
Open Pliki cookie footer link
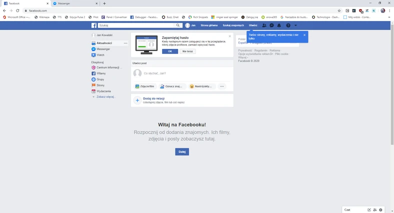coord(281,54)
